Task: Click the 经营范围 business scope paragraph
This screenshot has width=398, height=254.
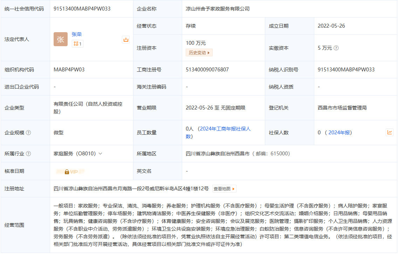Action: click(223, 225)
